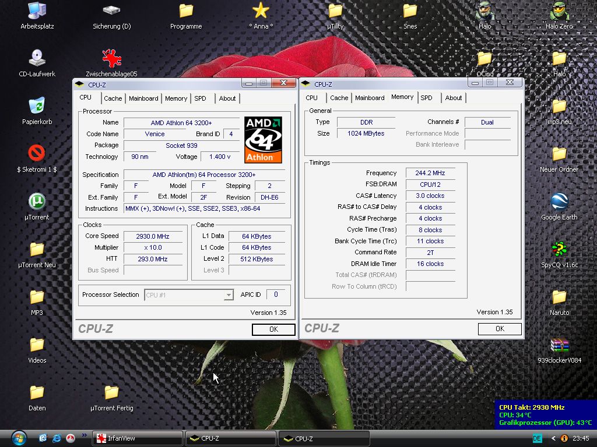The width and height of the screenshot is (597, 447).
Task: Select the About tab in left CPU-Z window
Action: click(x=227, y=98)
